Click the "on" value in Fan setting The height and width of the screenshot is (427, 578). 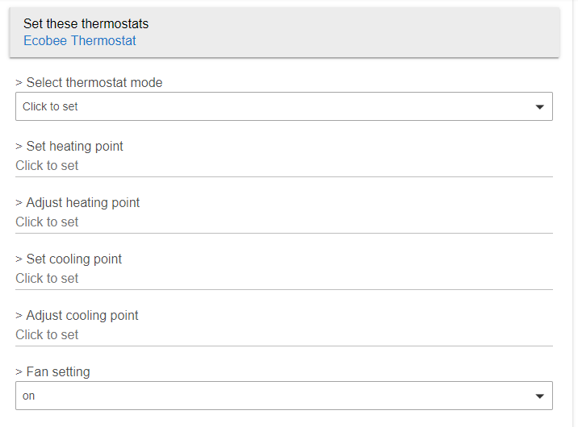click(29, 396)
